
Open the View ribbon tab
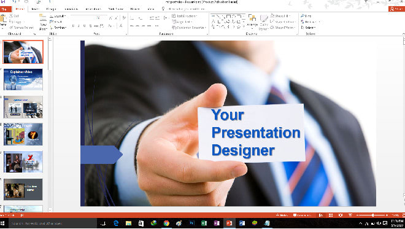coord(151,9)
